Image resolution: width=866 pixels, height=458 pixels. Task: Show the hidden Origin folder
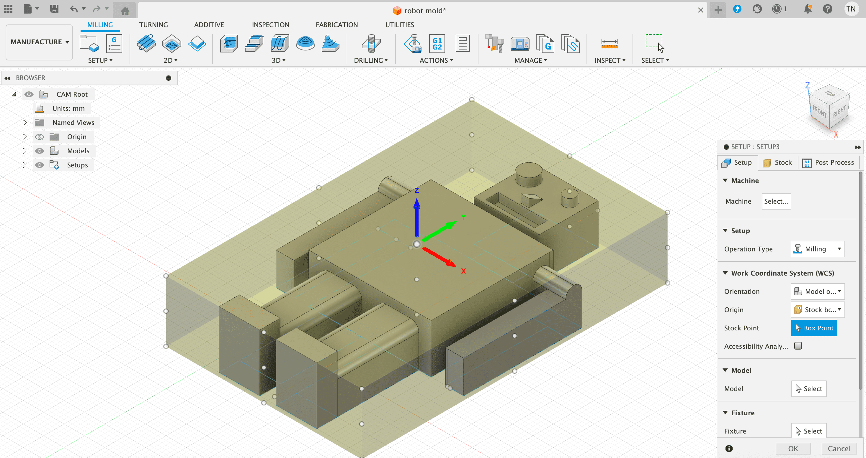pos(40,137)
